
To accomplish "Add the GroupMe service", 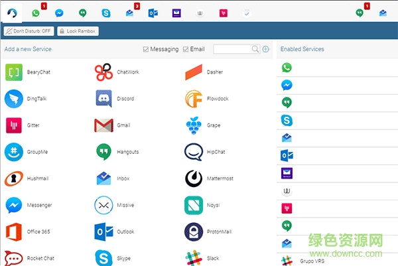I will click(26, 152).
